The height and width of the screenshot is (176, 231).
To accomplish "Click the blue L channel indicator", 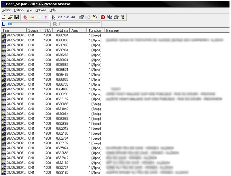I will pos(3,24).
